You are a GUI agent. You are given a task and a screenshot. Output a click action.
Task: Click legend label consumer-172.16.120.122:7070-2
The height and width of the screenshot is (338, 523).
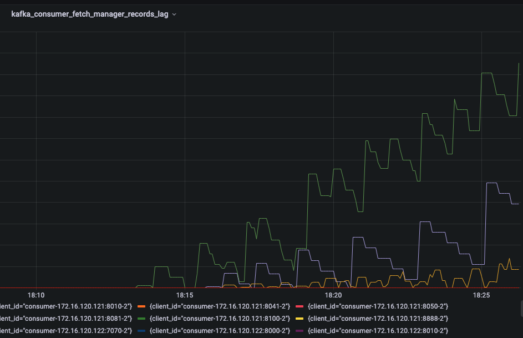click(65, 331)
